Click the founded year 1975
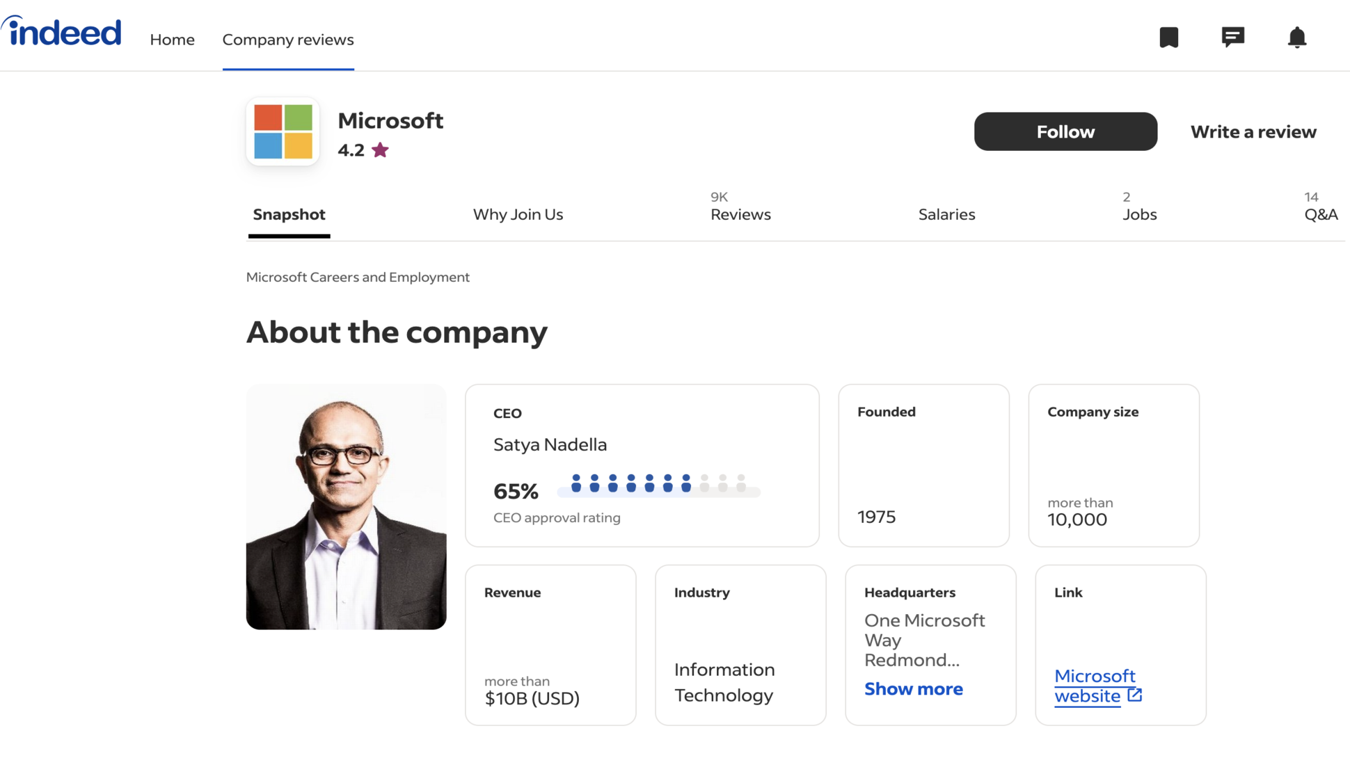1350x758 pixels. [876, 517]
